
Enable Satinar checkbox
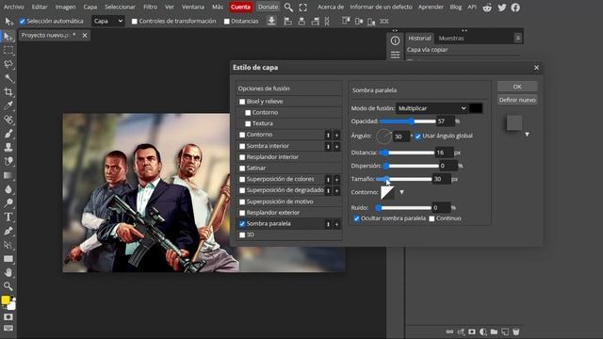242,169
